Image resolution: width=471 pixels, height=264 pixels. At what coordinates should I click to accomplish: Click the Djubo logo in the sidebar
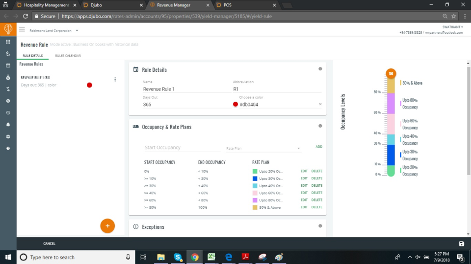[8, 29]
